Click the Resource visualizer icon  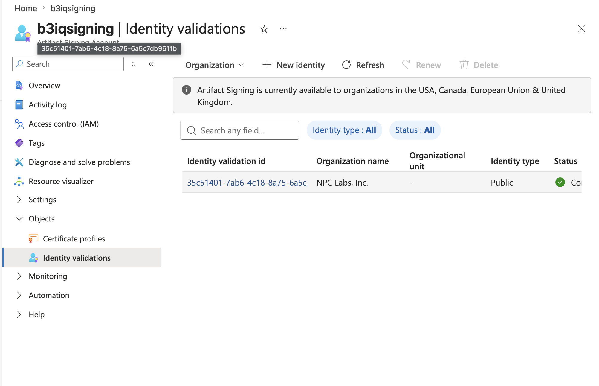[19, 181]
